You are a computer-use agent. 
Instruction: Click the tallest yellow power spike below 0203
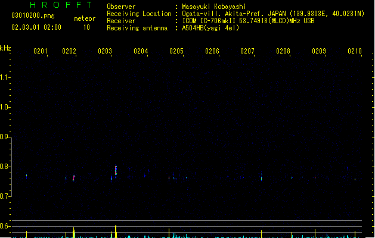click(116, 231)
